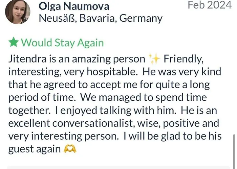This screenshot has height=169, width=237.
Task: Click the Feb 2024 review date
Action: click(210, 5)
